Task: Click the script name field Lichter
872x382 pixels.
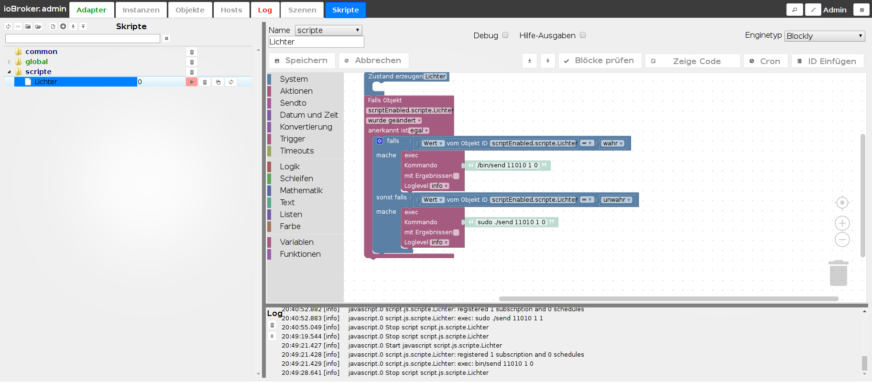Action: (316, 42)
